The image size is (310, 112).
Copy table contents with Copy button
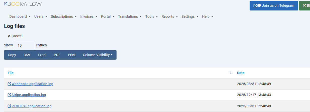coord(12,55)
